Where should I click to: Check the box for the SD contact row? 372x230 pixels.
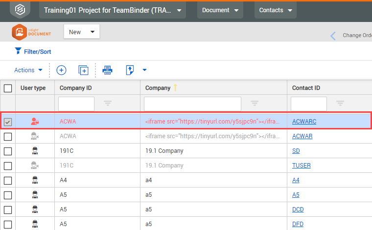8,151
